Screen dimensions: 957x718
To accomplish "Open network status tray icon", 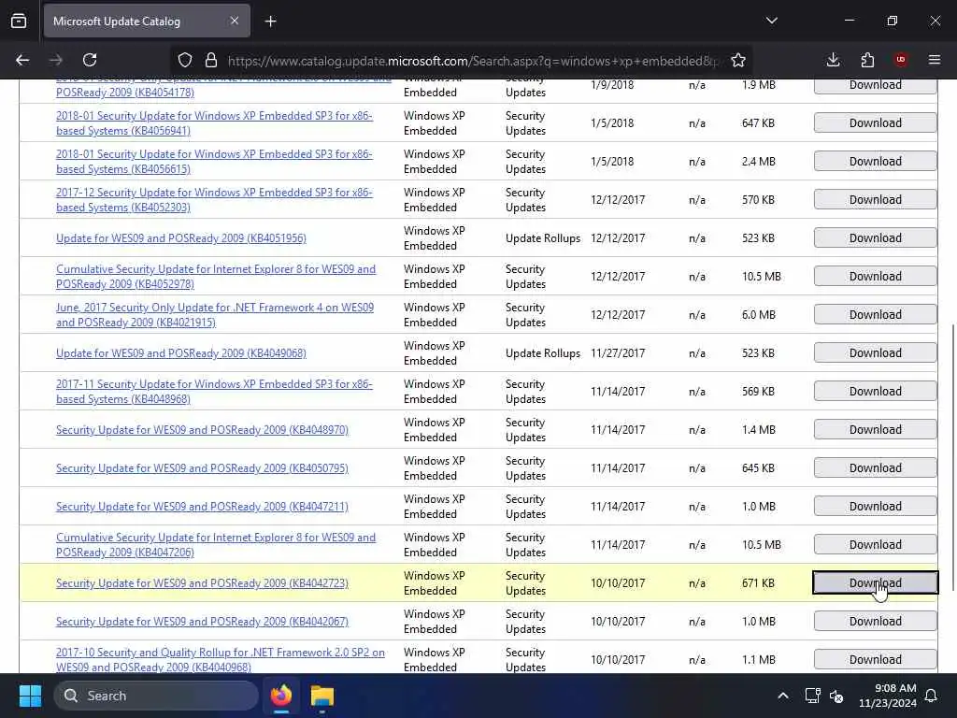I will pos(812,696).
